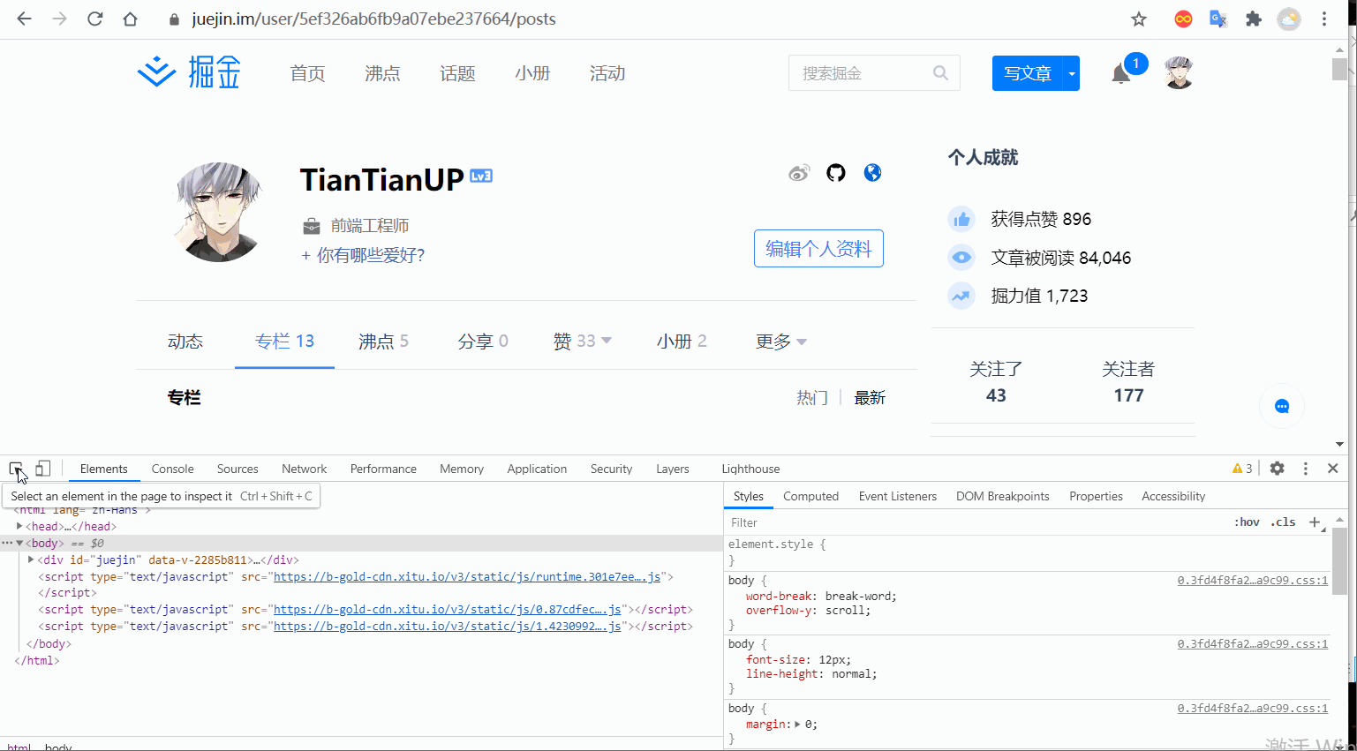
Task: Bookmark this page with the star icon
Action: pos(1139,19)
